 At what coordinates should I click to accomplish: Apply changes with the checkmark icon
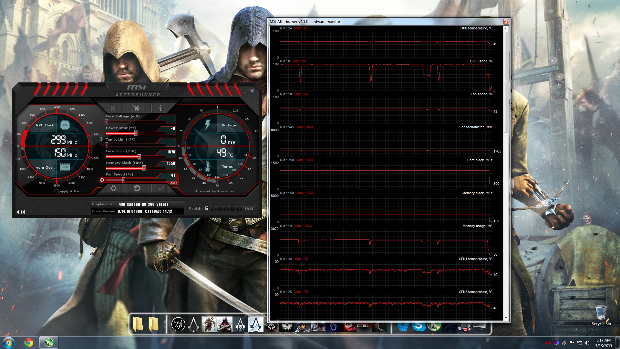coord(160,189)
